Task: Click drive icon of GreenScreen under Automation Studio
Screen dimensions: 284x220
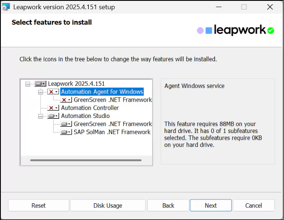Action: (x=66, y=124)
